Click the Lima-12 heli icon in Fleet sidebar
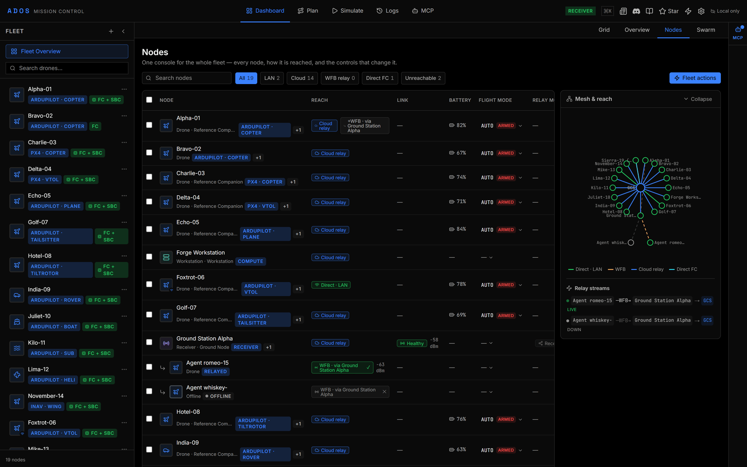The width and height of the screenshot is (747, 467). [17, 375]
